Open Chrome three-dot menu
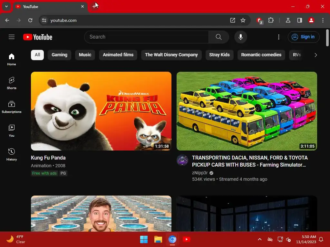This screenshot has width=330, height=247. coord(323,20)
